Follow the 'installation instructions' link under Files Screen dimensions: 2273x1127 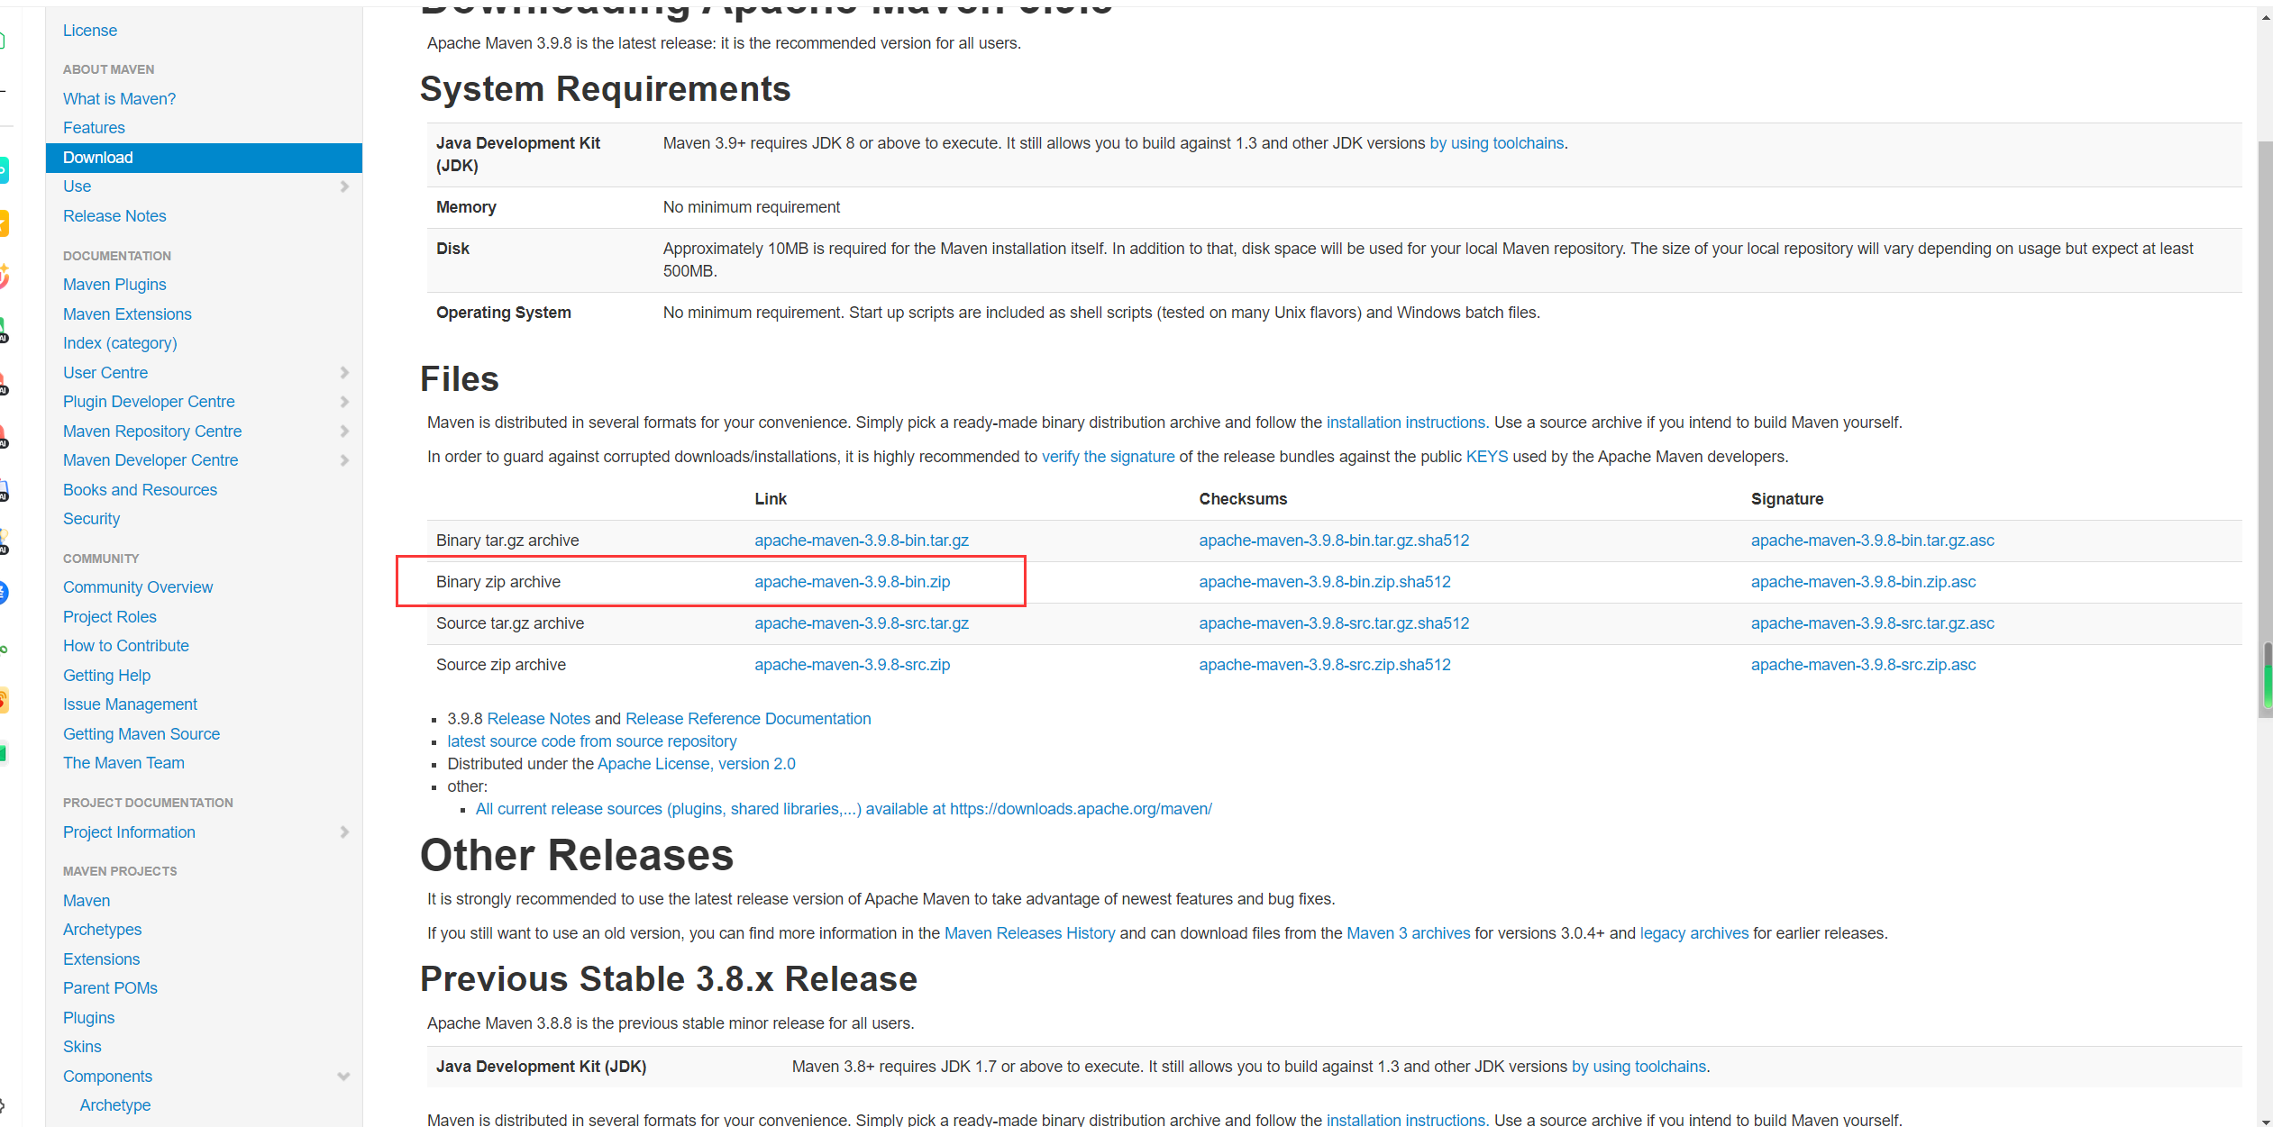click(x=1405, y=423)
